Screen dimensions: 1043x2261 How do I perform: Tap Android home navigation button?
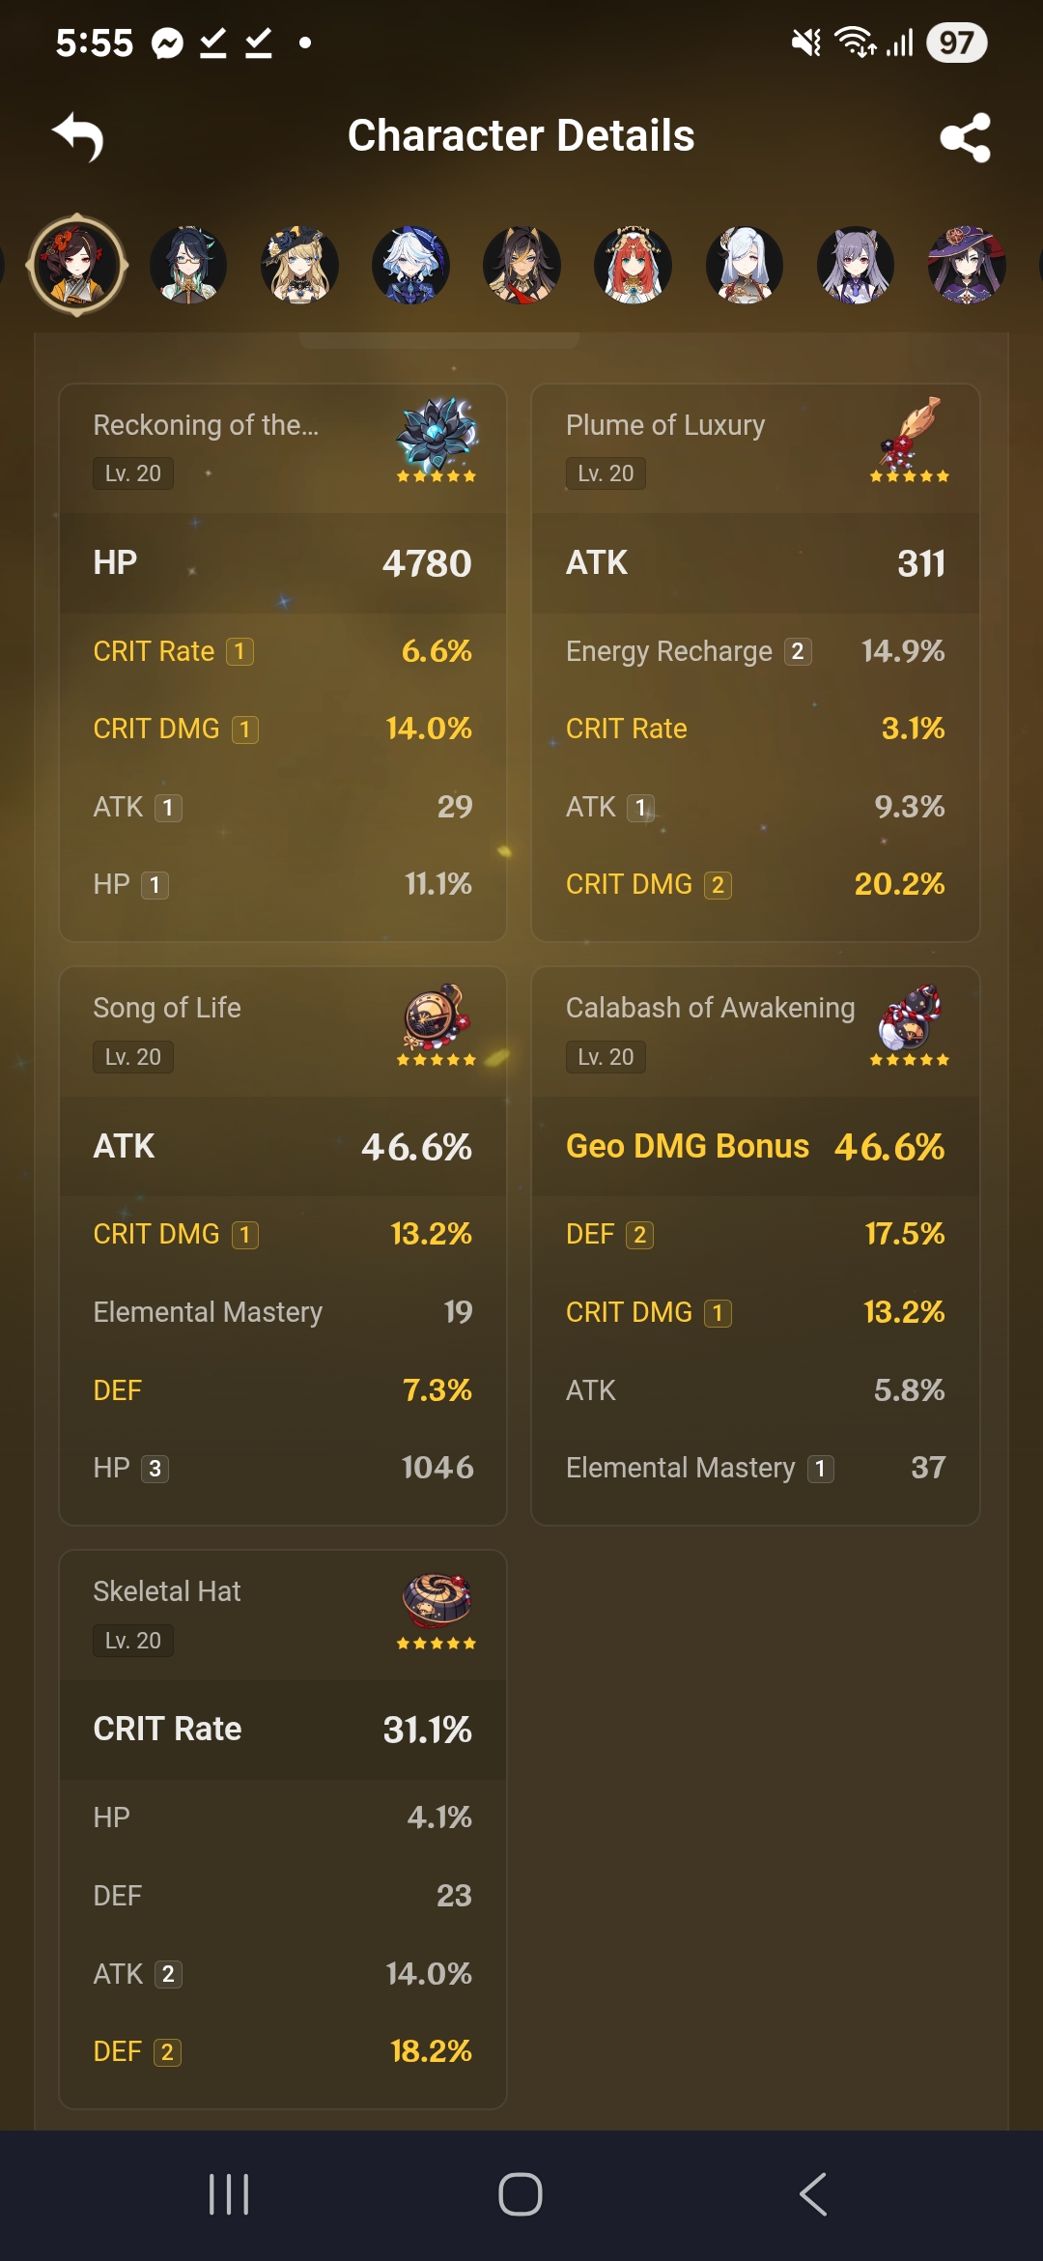point(521,2194)
